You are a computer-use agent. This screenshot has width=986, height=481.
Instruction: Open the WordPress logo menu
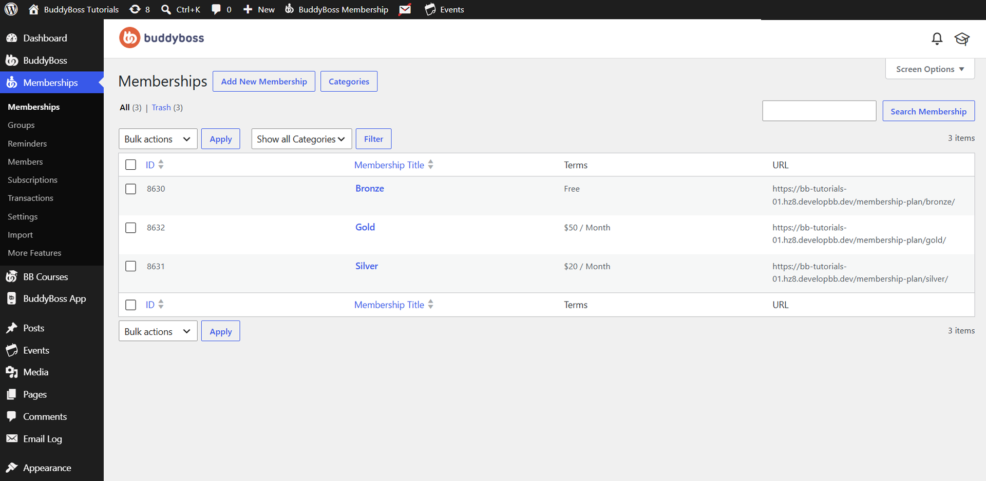(11, 9)
